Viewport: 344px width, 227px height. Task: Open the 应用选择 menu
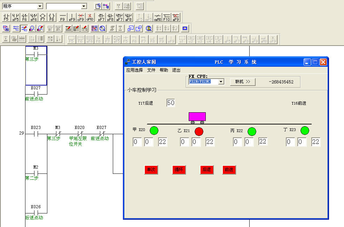pos(134,70)
